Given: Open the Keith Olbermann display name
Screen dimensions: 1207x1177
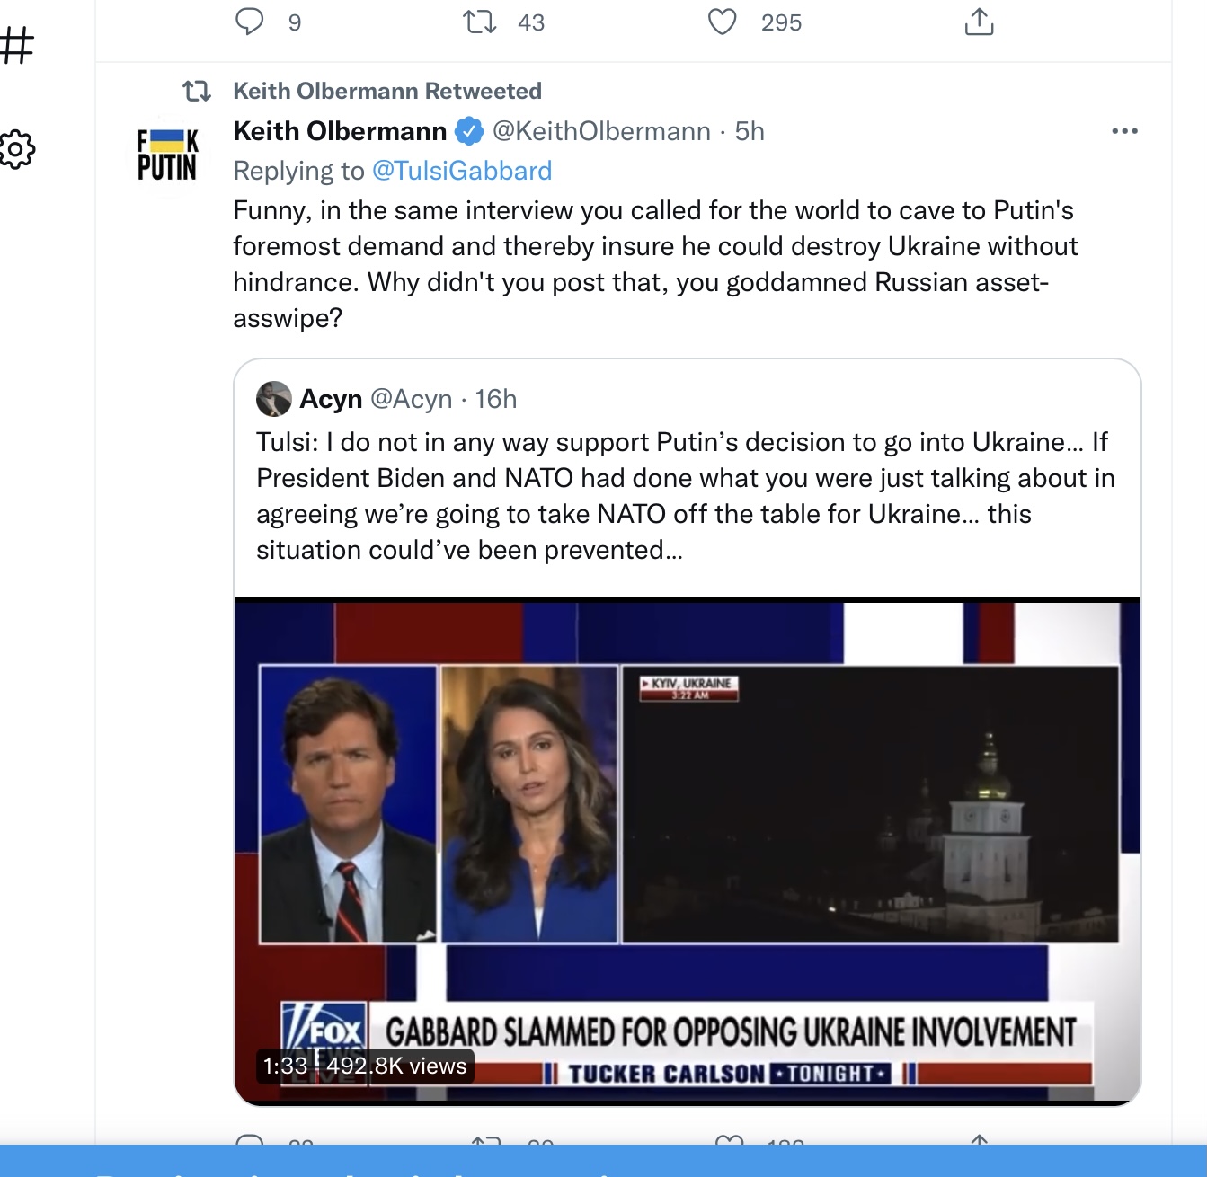Looking at the screenshot, I should click(340, 131).
